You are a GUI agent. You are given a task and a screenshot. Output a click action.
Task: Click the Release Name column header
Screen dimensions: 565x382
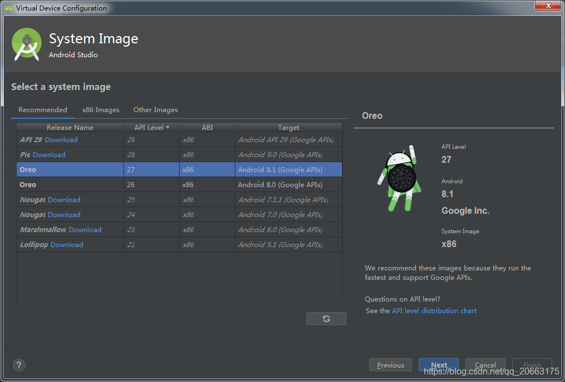pyautogui.click(x=70, y=127)
